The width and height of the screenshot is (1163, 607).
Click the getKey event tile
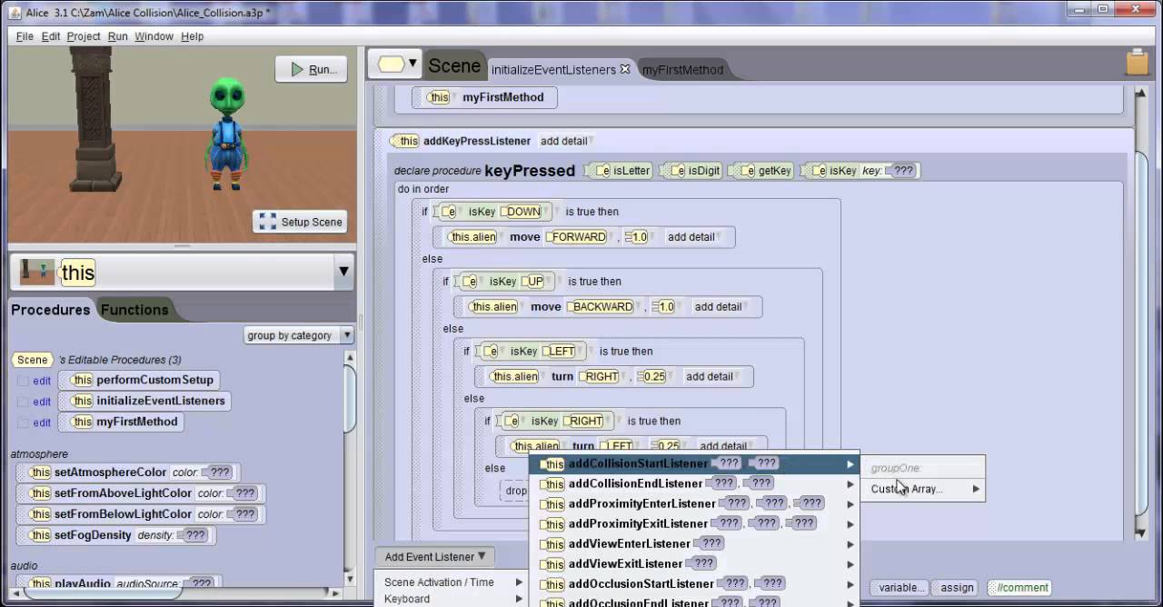pyautogui.click(x=761, y=171)
